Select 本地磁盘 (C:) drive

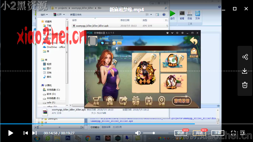click(x=51, y=90)
